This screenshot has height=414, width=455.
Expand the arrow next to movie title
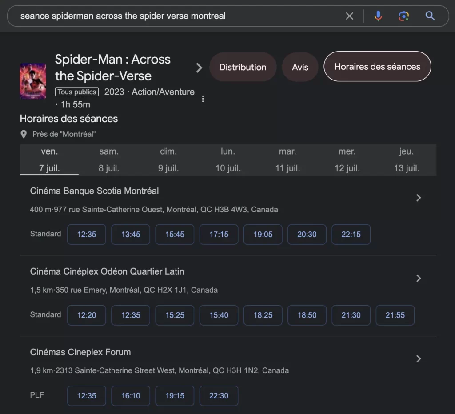pos(199,68)
